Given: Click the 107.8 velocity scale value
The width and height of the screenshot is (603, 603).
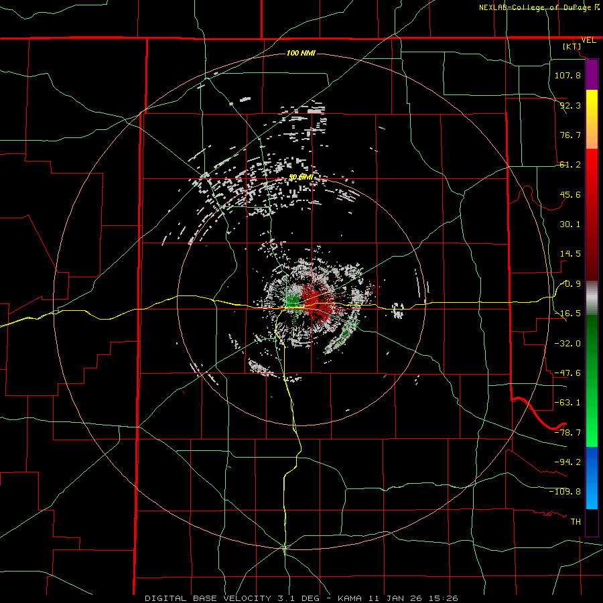Looking at the screenshot, I should pos(567,75).
